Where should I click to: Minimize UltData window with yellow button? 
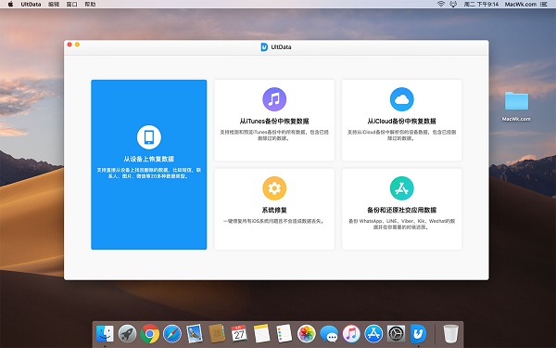(77, 45)
